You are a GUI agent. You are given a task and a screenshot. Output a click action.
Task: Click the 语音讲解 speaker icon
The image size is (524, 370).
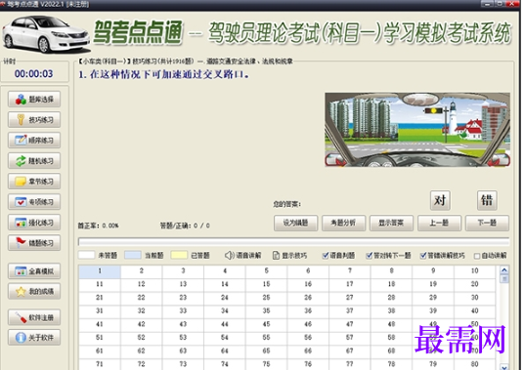pyautogui.click(x=229, y=256)
